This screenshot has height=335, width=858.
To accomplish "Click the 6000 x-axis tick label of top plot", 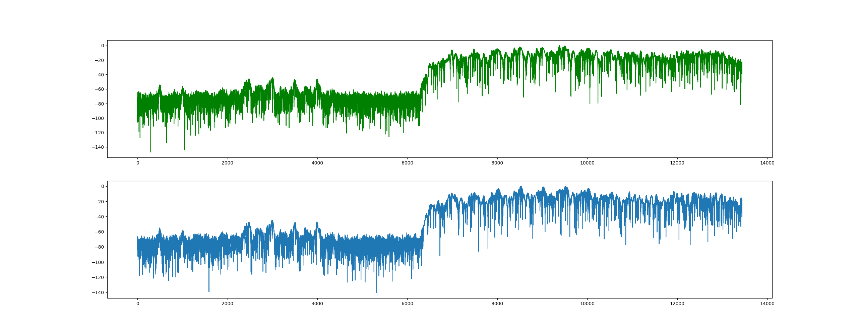I will click(407, 163).
